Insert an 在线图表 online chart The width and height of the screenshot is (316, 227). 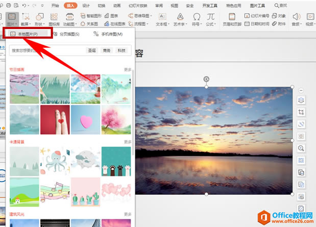click(x=115, y=24)
